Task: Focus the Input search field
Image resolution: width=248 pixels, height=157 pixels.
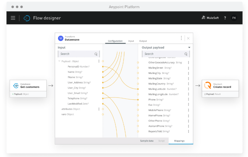Action: (x=79, y=54)
